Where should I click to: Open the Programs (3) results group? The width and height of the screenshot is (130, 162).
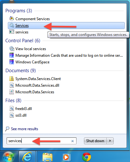[19, 11]
